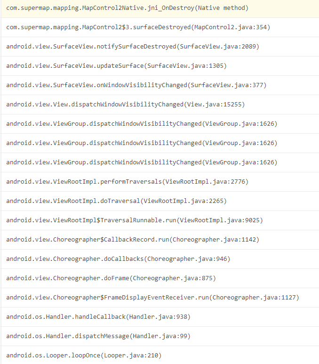Click the Handler.dispatchMessage row
Screen dimensions: 319x364
point(160,336)
